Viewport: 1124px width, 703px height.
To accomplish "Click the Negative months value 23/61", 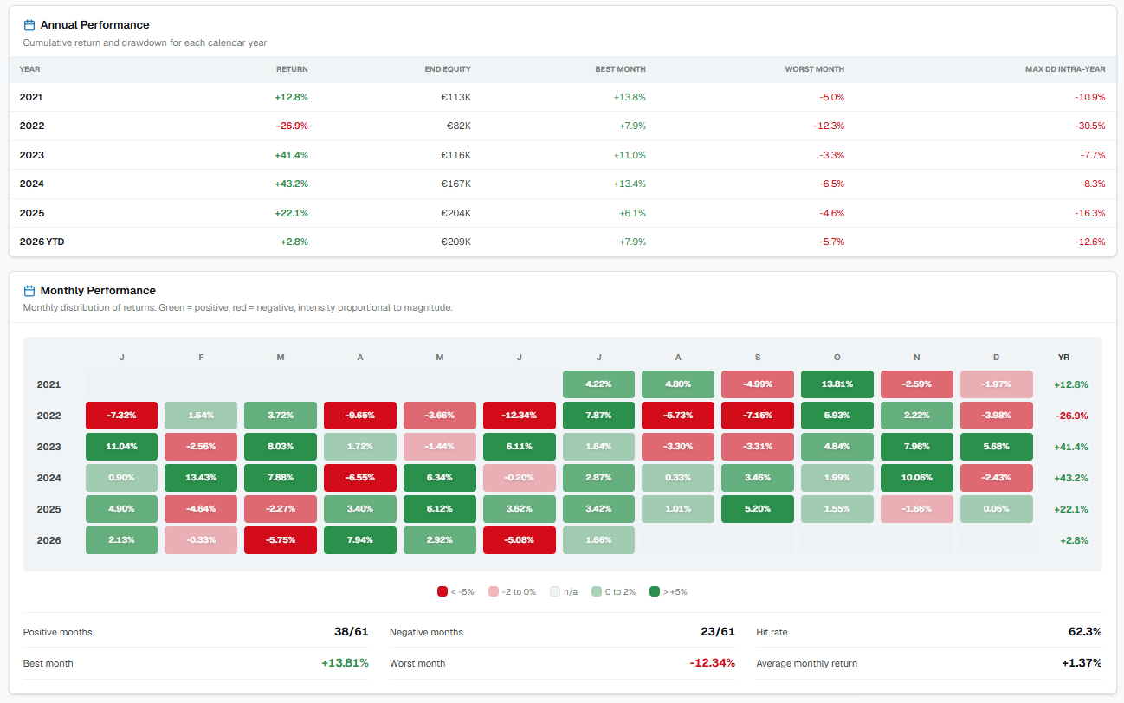I will (718, 632).
